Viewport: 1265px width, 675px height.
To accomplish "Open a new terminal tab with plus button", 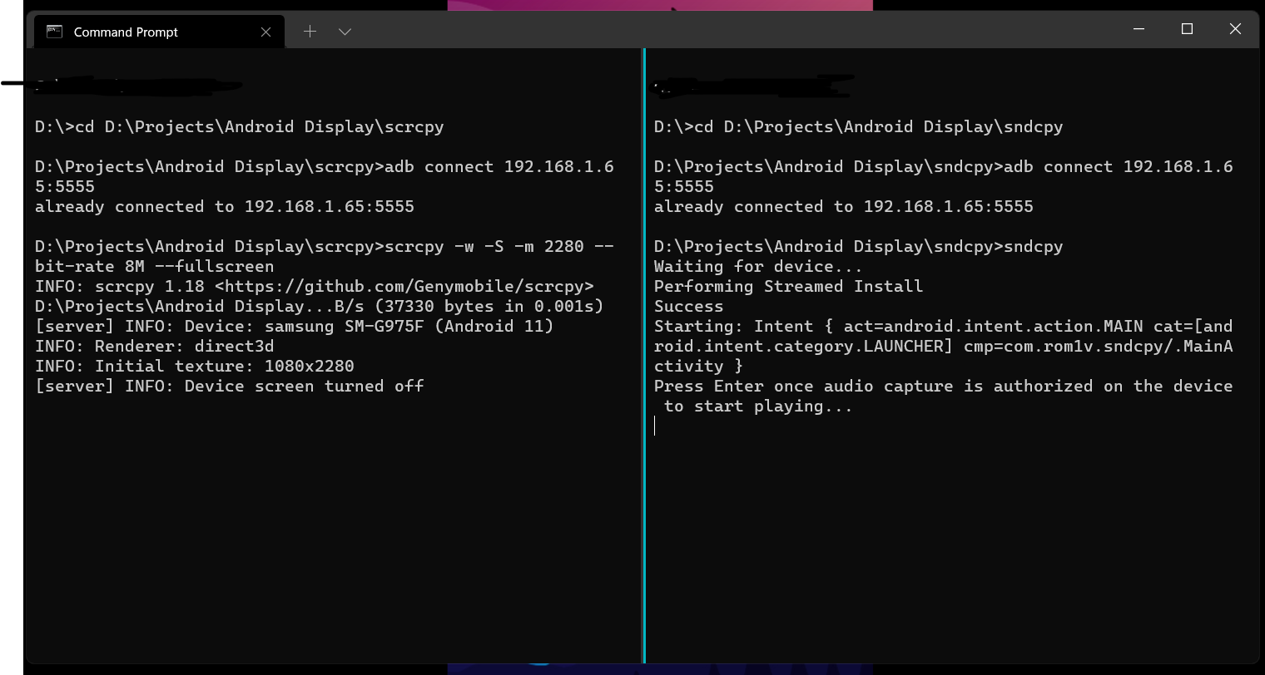I will [310, 31].
